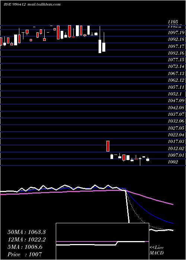This screenshot has height=260, width=186.
Task: Click the pink 50MA line in the falling section
Action: (x=150, y=198)
